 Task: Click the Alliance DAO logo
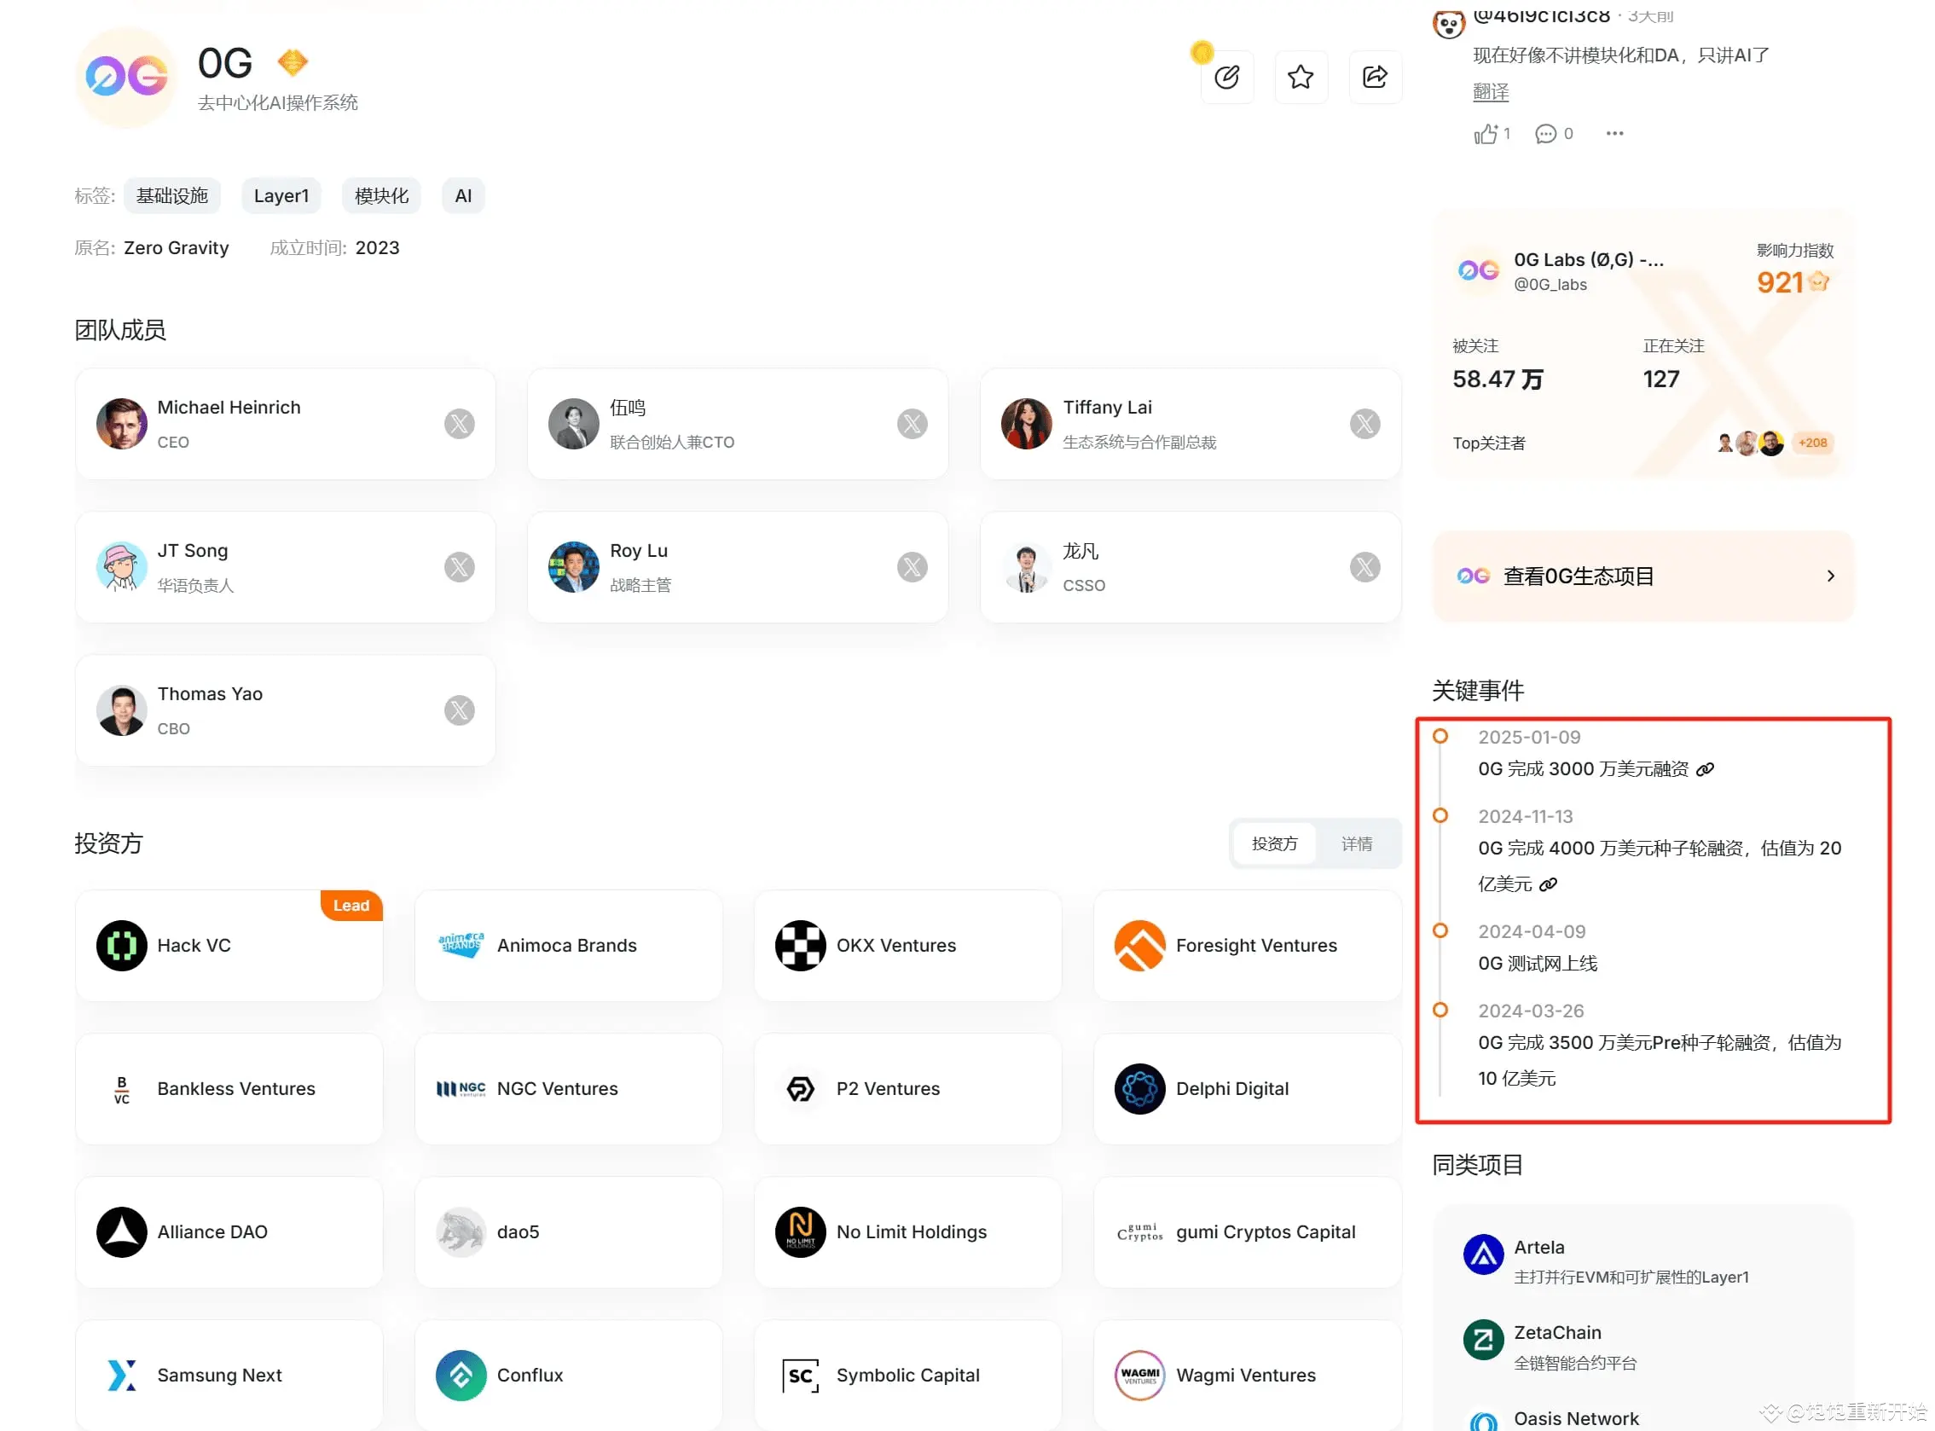click(121, 1231)
